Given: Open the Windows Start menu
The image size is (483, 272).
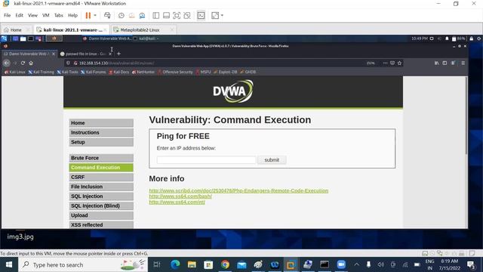Looking at the screenshot, I should tap(9, 264).
